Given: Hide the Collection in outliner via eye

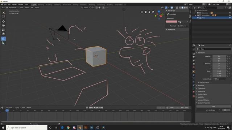Looking at the screenshot, I should pyautogui.click(x=230, y=13).
